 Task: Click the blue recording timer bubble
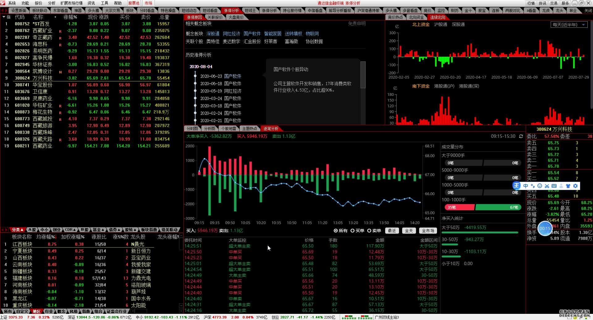tap(545, 228)
